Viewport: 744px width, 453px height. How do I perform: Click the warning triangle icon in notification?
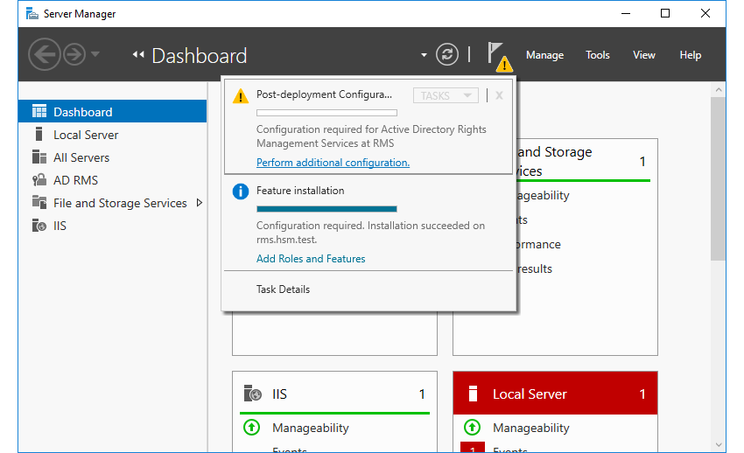coord(241,96)
